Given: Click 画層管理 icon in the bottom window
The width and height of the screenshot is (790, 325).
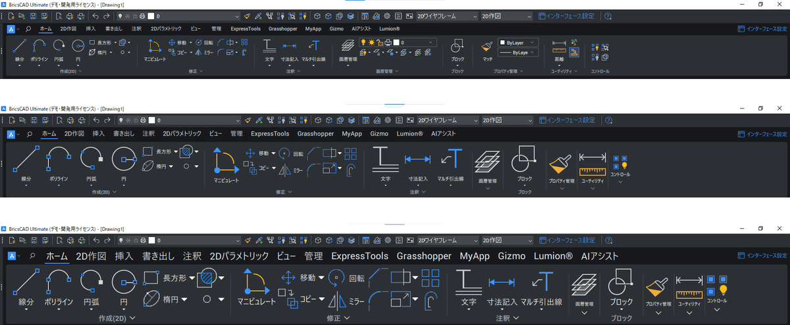Looking at the screenshot, I should (585, 289).
